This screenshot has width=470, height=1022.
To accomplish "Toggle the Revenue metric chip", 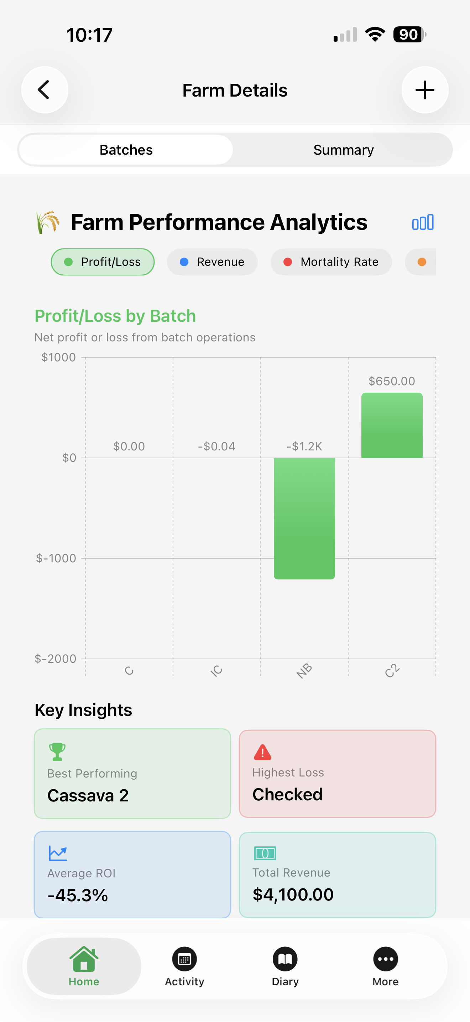I will [212, 262].
